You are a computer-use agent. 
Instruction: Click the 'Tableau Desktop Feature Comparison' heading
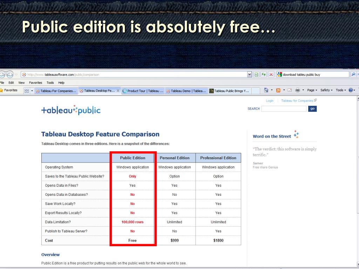100,134
